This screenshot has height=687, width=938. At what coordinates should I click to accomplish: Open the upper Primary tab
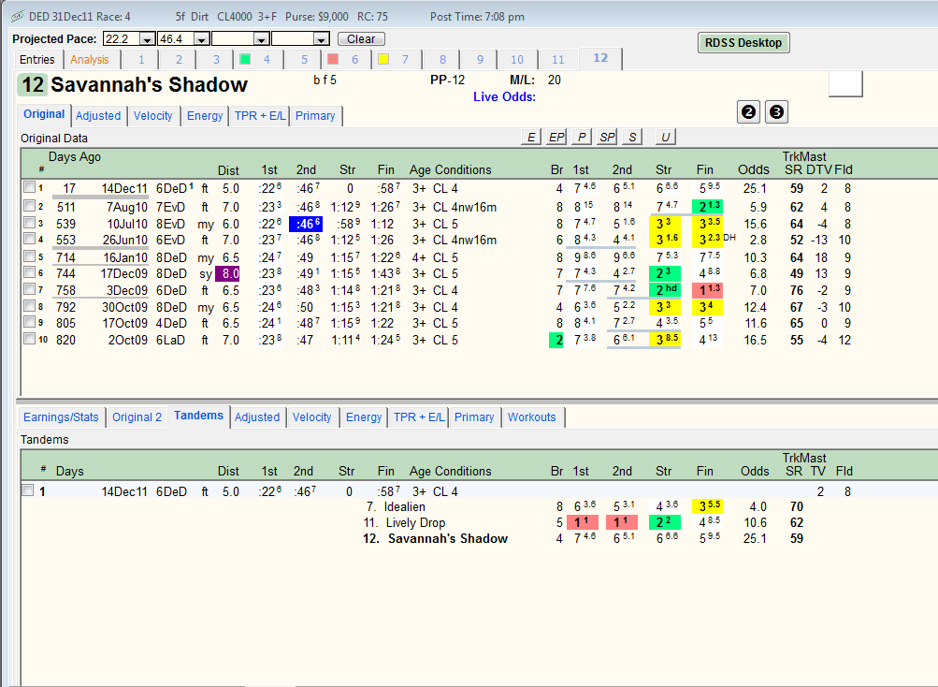tap(315, 116)
